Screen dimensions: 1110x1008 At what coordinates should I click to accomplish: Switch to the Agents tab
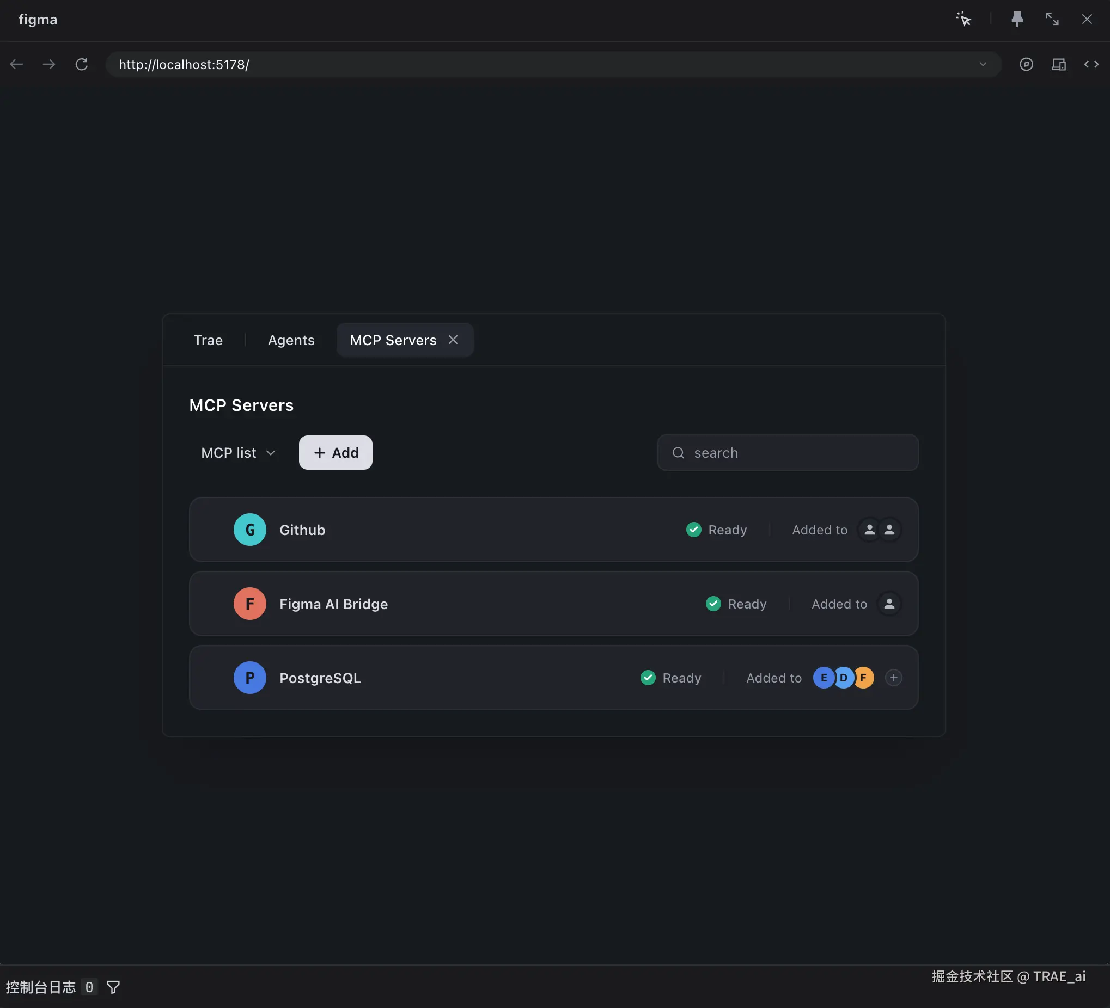click(x=291, y=340)
